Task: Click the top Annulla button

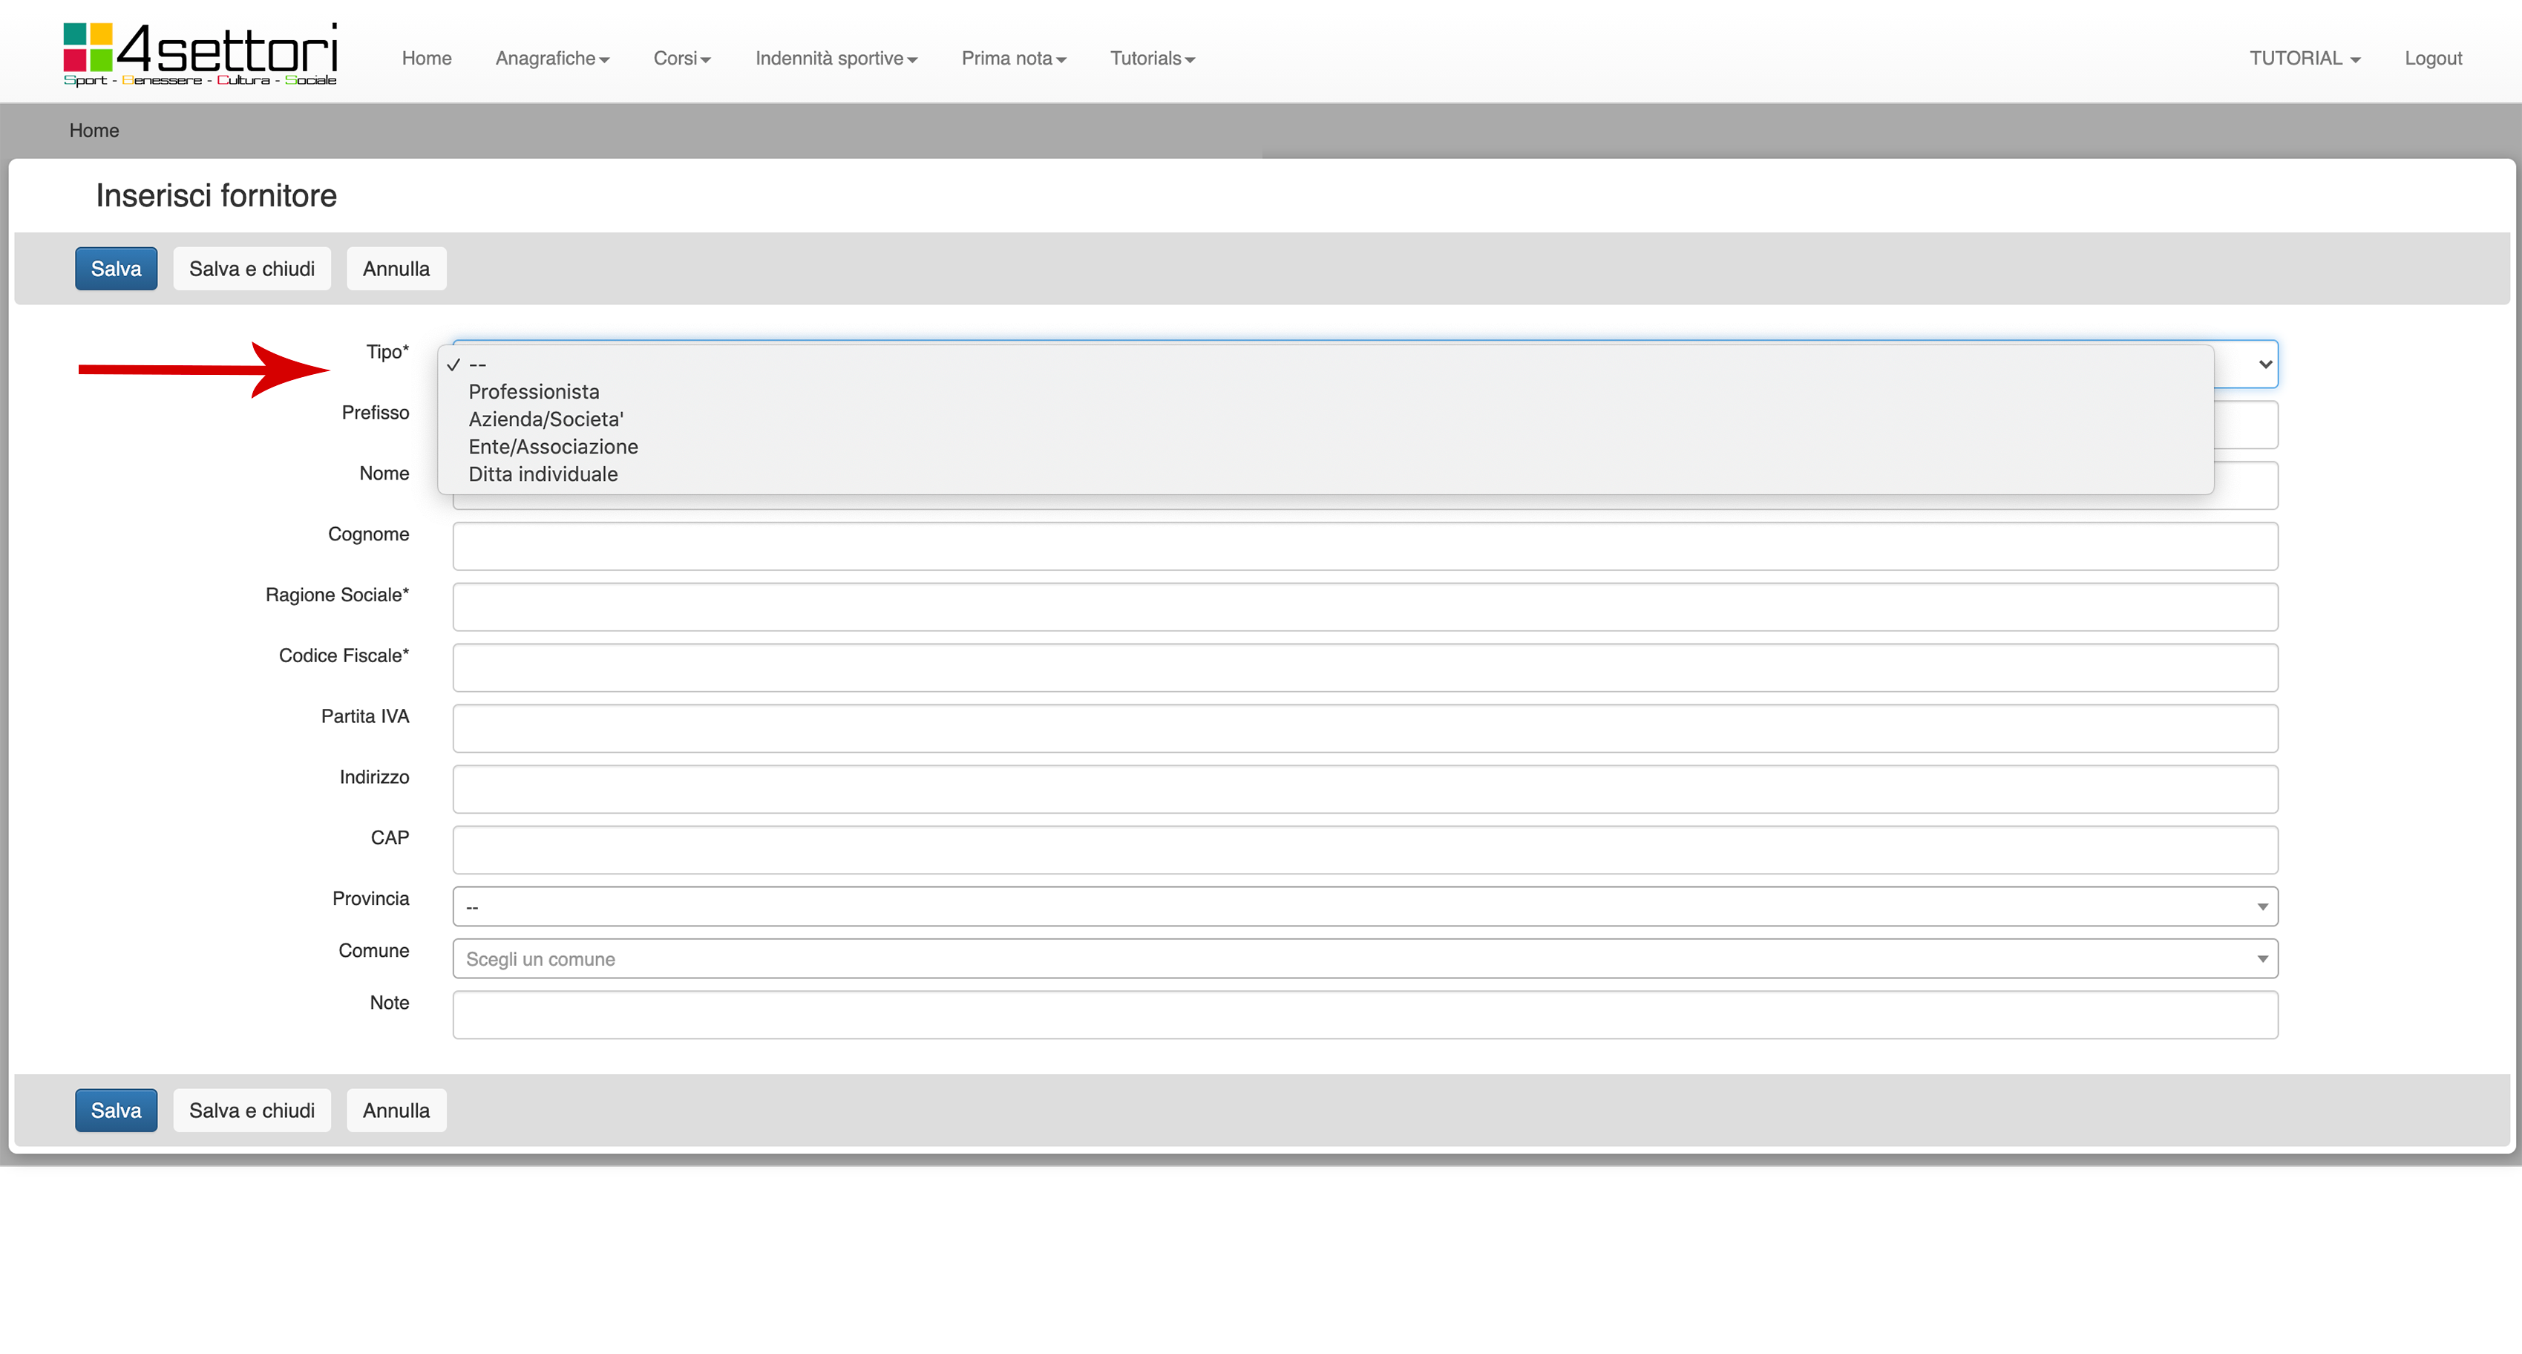Action: (396, 268)
